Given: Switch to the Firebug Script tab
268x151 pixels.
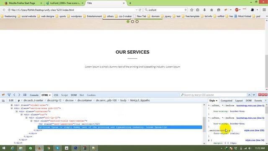Looking at the screenshot, I should (64, 95).
